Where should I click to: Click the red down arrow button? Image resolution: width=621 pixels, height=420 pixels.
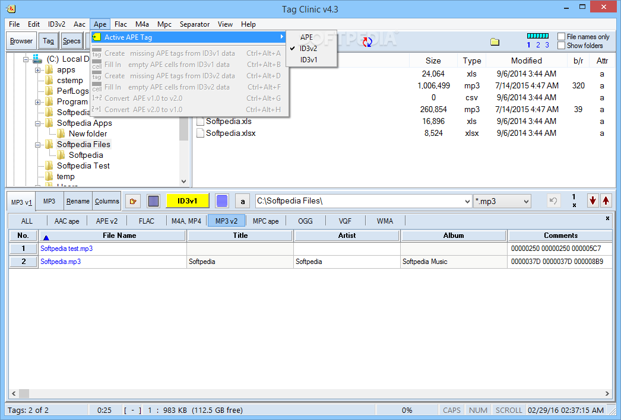click(x=593, y=201)
